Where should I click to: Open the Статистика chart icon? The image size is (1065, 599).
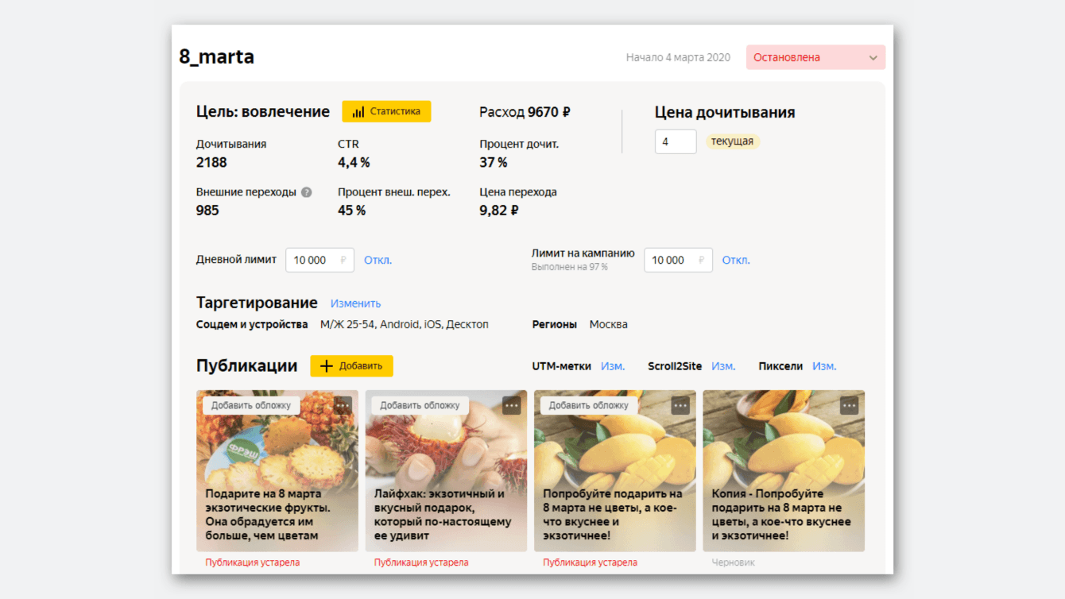tap(358, 112)
